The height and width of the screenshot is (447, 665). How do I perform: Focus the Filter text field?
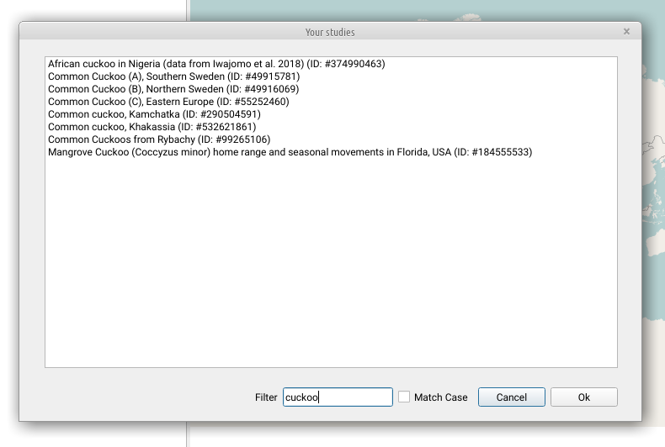click(x=338, y=397)
